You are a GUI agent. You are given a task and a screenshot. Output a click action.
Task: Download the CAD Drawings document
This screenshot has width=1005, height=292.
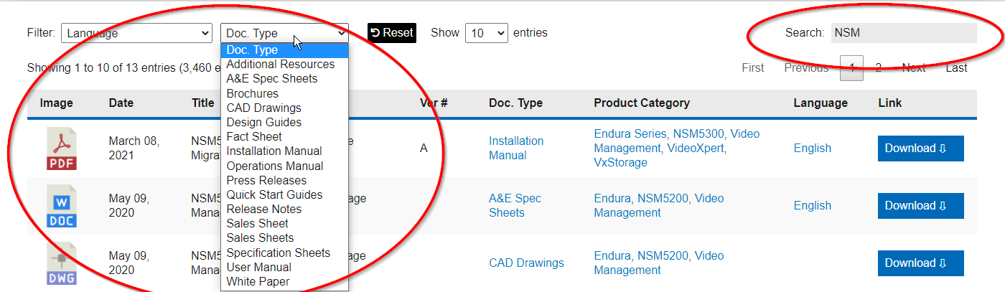tap(920, 263)
